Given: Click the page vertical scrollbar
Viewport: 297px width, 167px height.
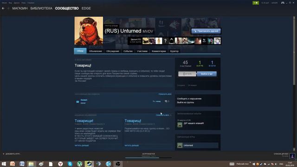Looking at the screenshot, I should (x=294, y=51).
